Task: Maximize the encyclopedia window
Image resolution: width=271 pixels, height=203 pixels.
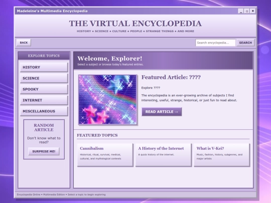Action: click(247, 11)
